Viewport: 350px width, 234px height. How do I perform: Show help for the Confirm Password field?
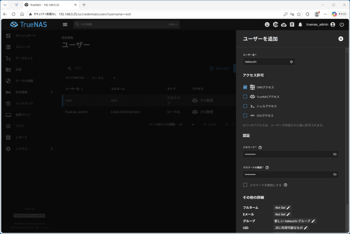(267, 168)
